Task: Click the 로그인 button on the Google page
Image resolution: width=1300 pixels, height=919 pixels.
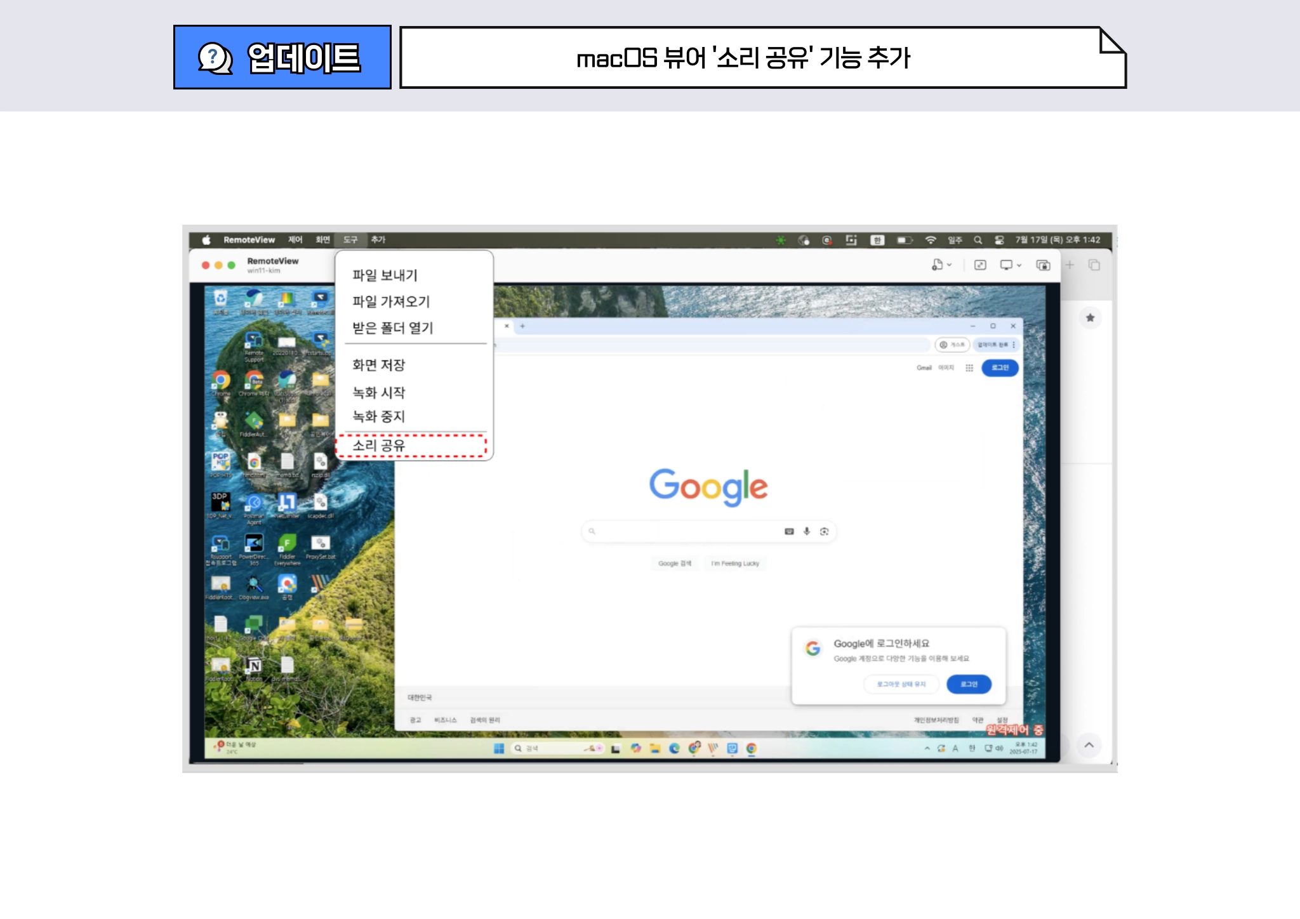Action: [1000, 368]
